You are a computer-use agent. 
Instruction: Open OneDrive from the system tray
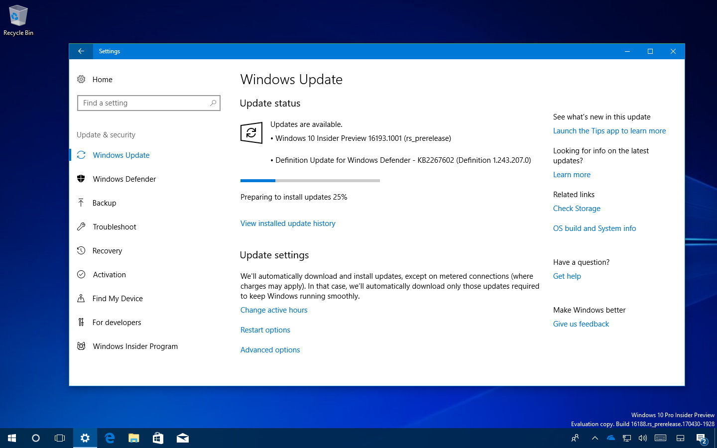pyautogui.click(x=611, y=439)
